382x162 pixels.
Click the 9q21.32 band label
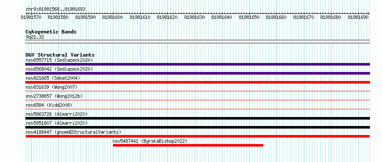click(x=35, y=37)
